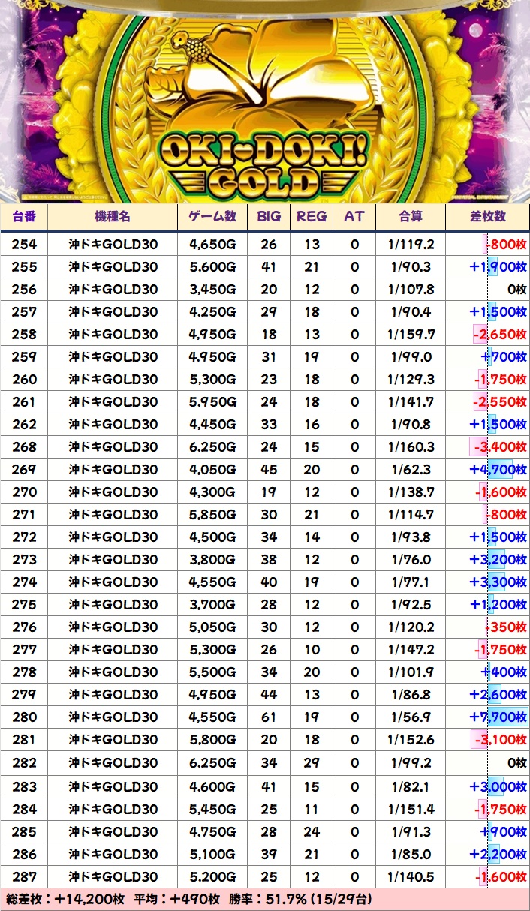Image resolution: width=530 pixels, height=911 pixels.
Task: Click the +1,900枚 difference value
Action: (498, 267)
